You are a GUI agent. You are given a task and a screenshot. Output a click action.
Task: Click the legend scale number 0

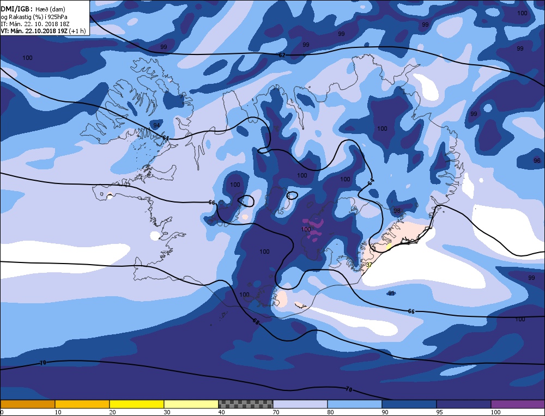pyautogui.click(x=2, y=412)
